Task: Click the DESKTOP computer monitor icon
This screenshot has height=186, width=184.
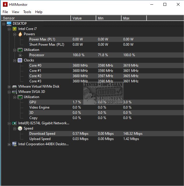Action: click(9, 24)
